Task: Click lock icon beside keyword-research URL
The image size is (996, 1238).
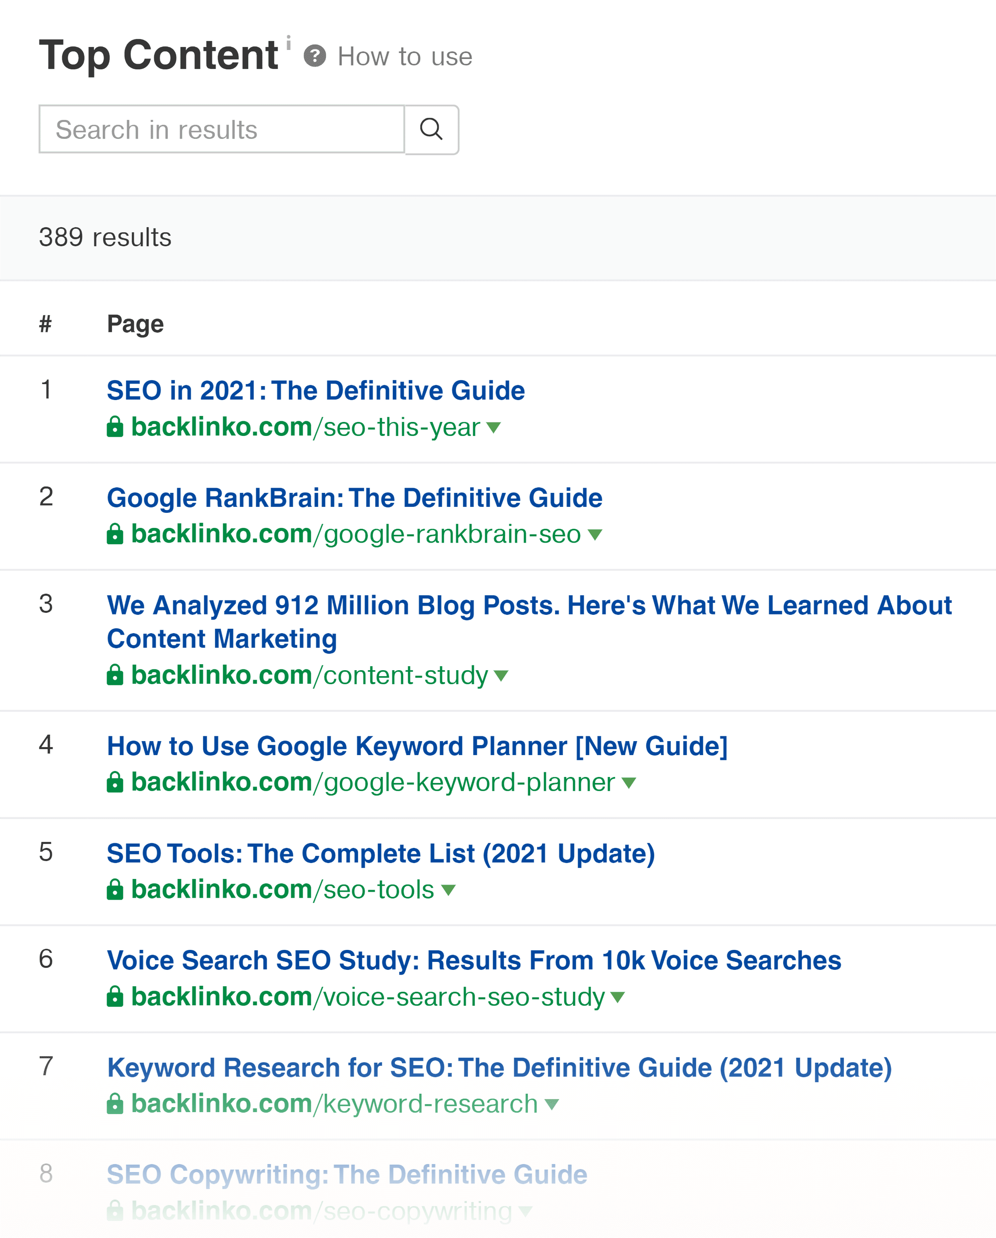Action: pyautogui.click(x=115, y=1104)
